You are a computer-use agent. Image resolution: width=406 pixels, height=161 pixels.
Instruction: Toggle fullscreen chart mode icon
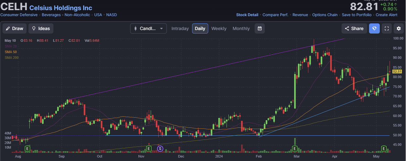pos(386,28)
